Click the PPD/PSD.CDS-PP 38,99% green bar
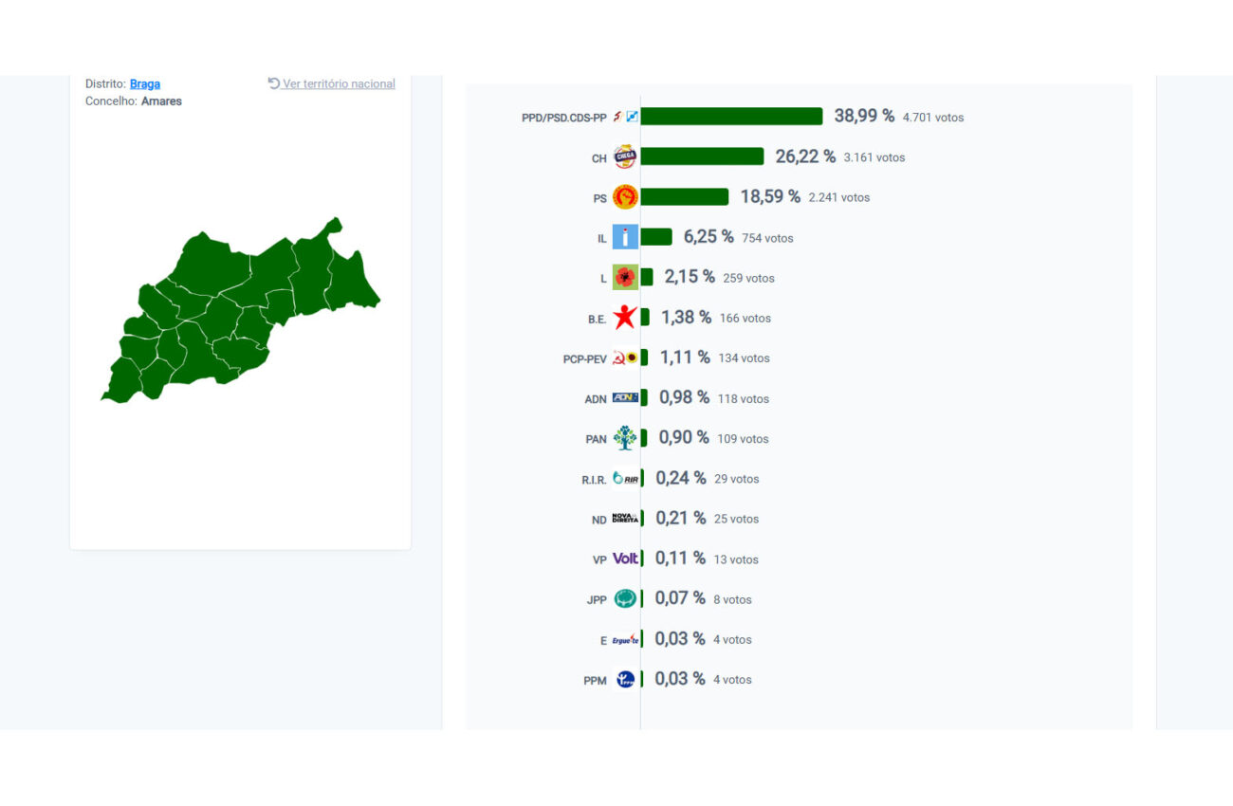Screen dimensions: 1233x806 [732, 116]
